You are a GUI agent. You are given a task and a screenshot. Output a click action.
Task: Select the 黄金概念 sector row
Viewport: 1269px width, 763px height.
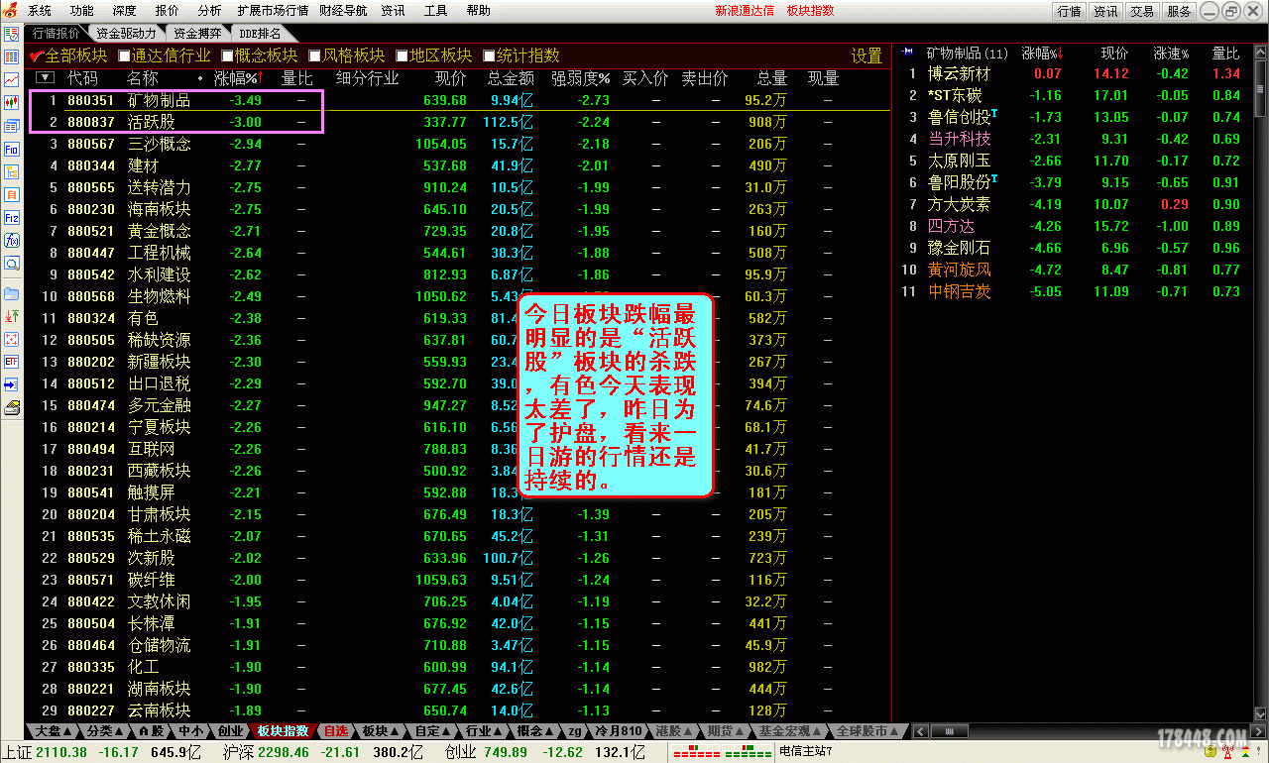click(458, 231)
